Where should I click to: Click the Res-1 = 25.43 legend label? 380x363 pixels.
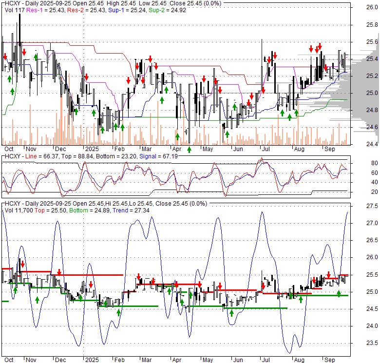46,10
